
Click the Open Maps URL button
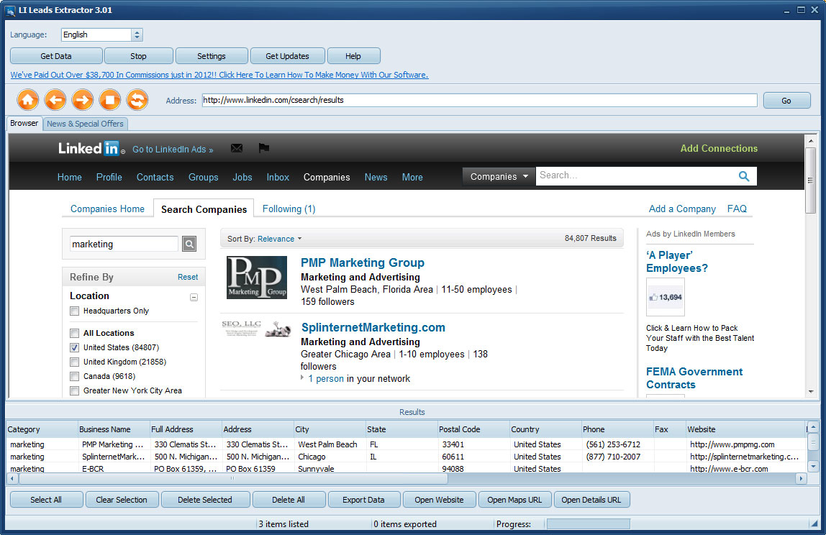pyautogui.click(x=514, y=500)
